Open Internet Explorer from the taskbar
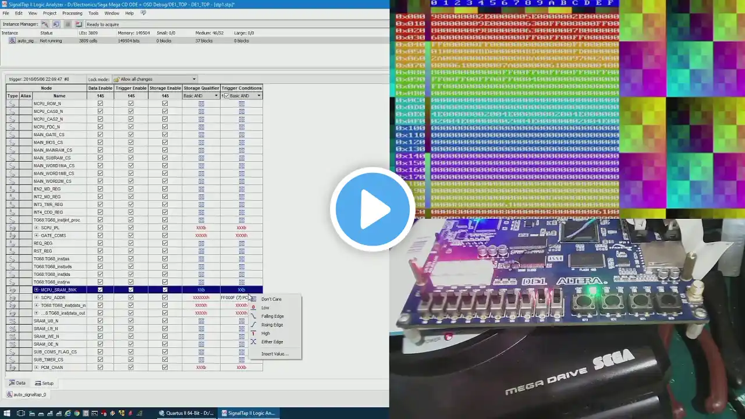 (x=68, y=413)
